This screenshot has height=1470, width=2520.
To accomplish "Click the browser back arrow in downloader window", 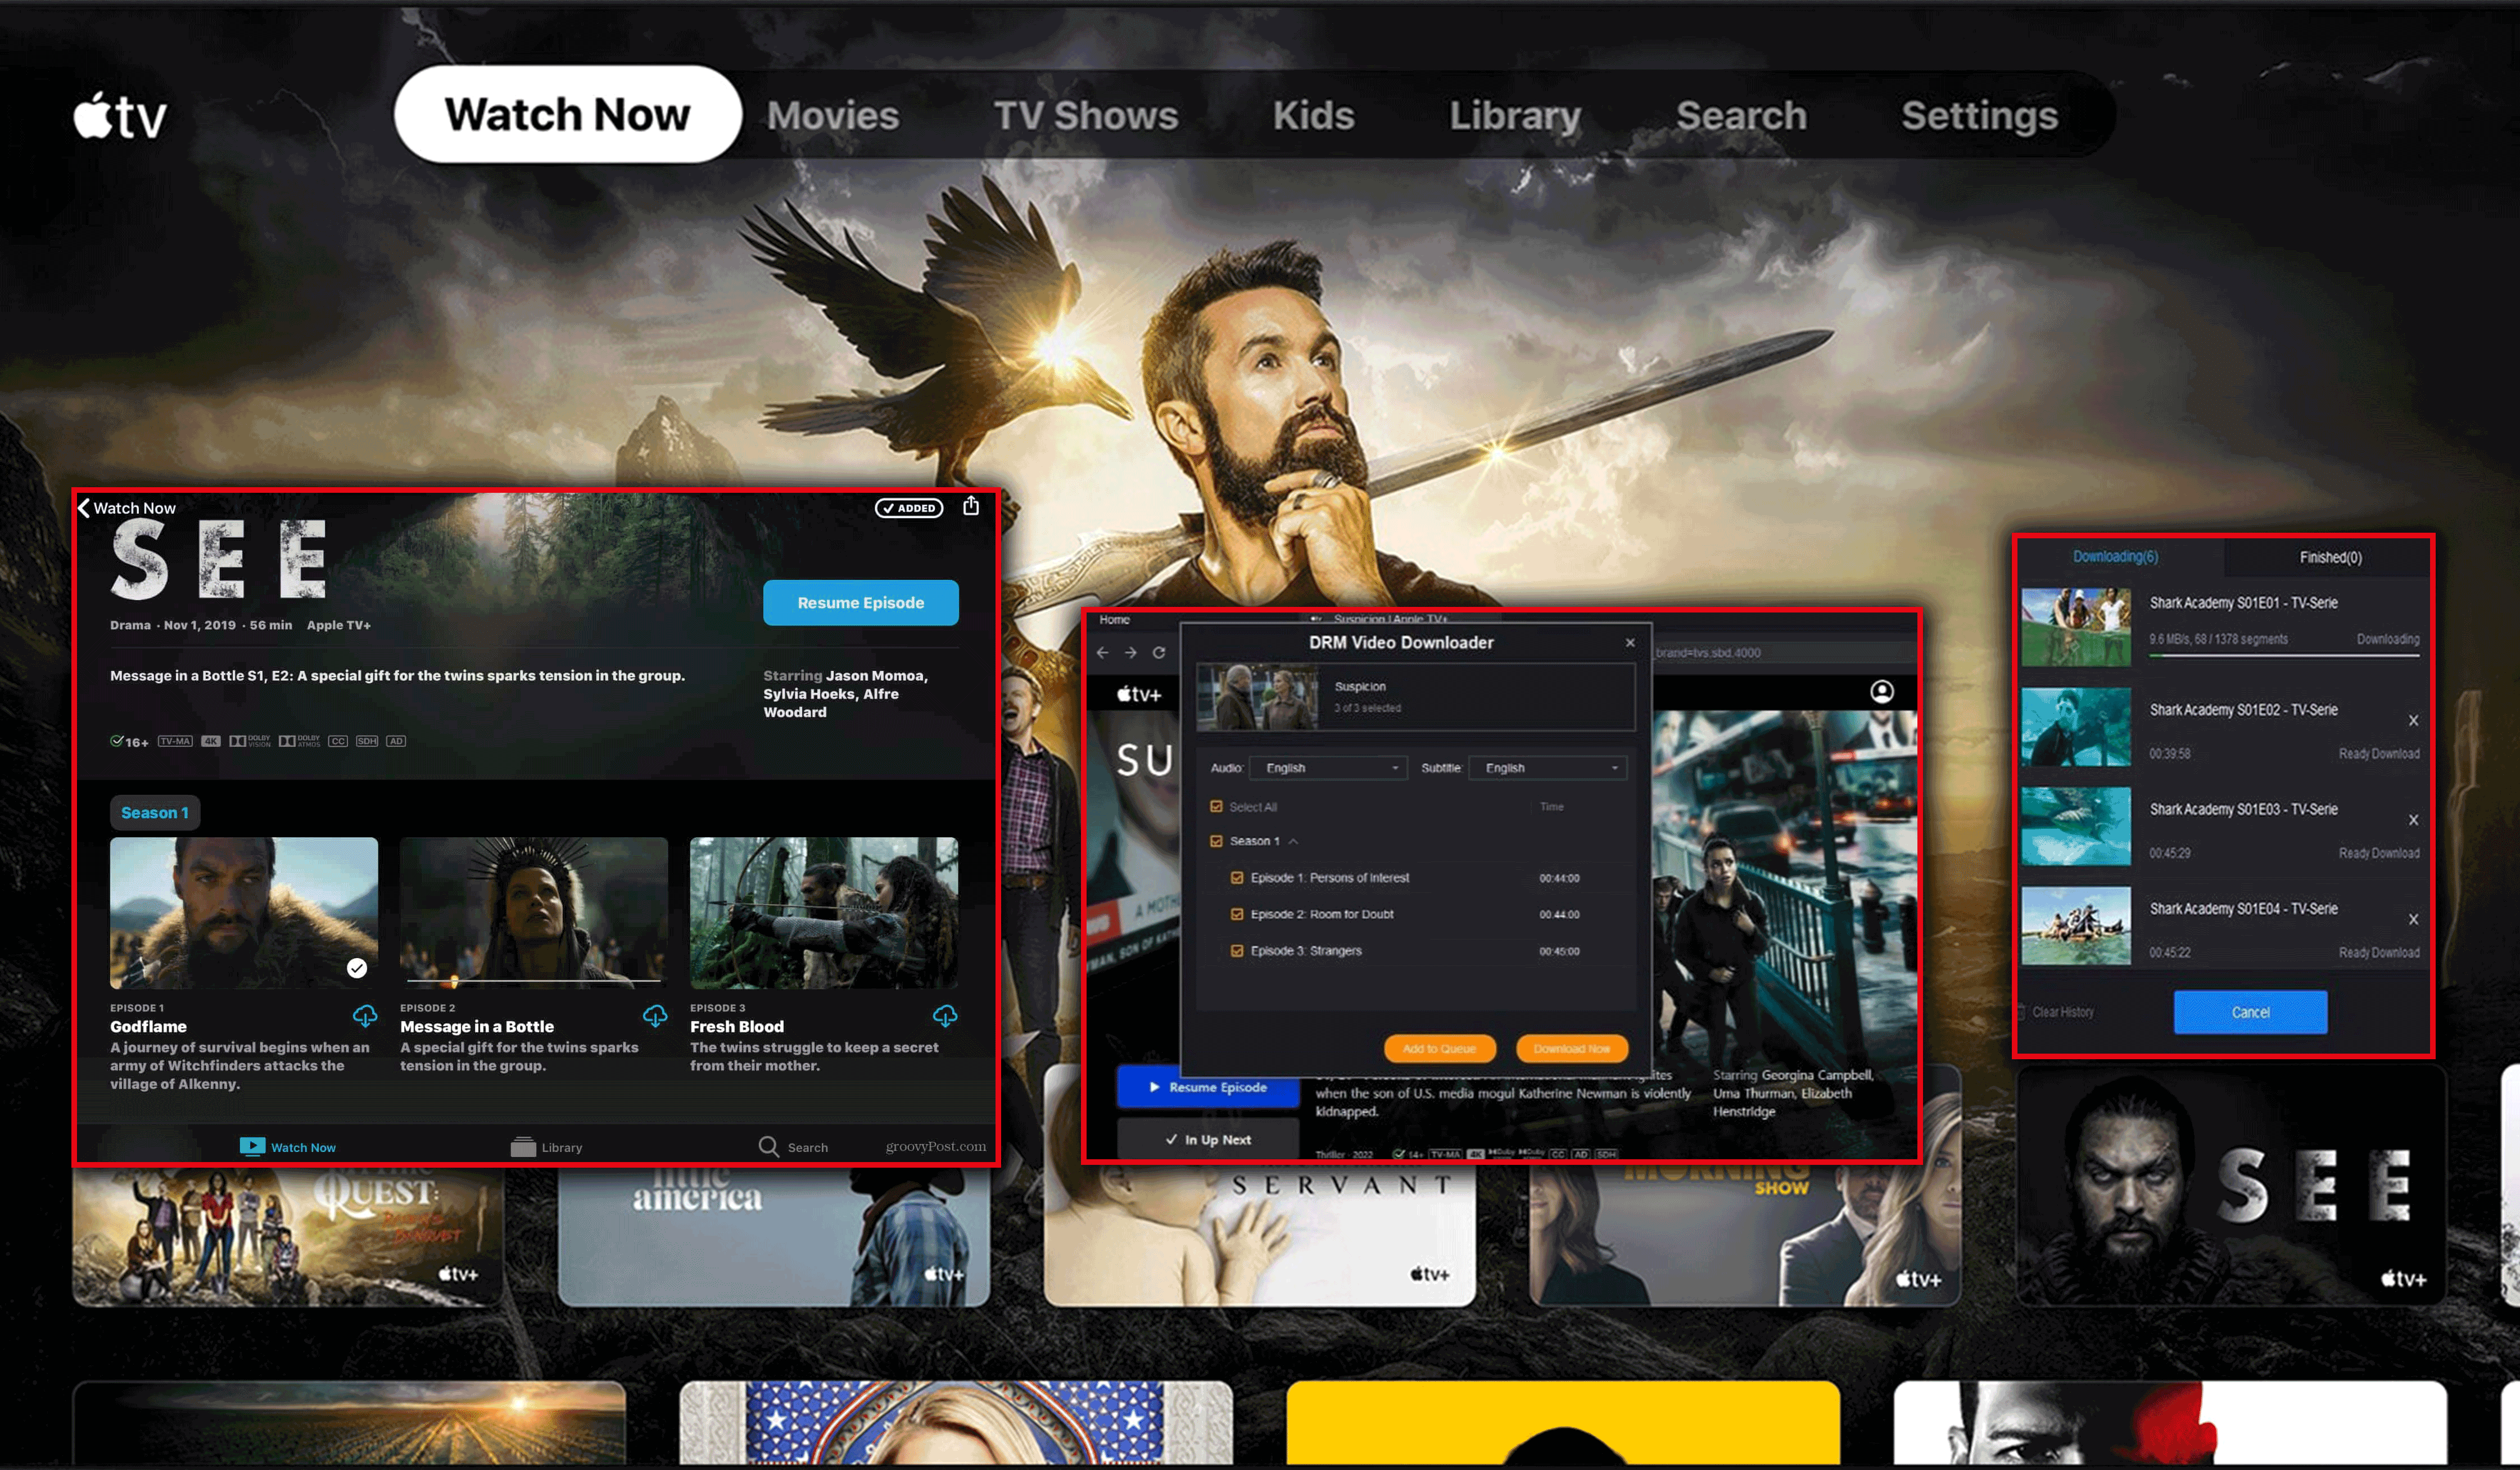I will (1102, 652).
